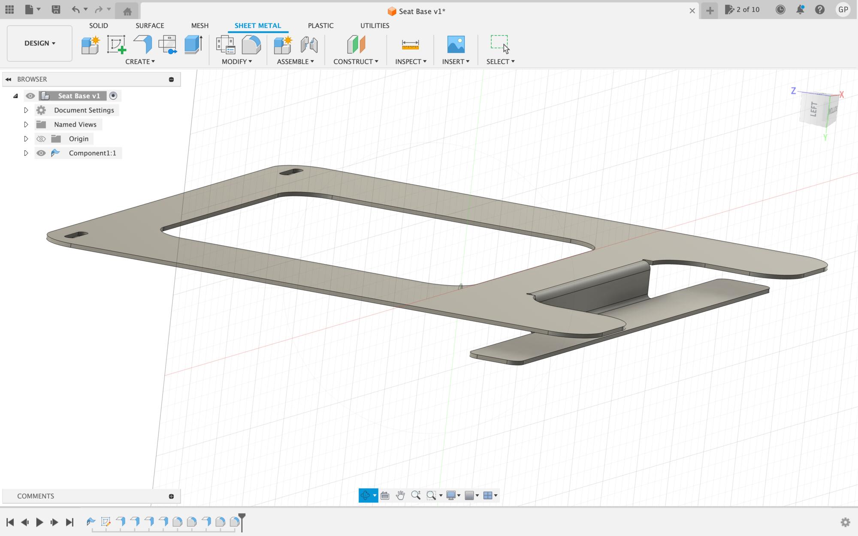Screen dimensions: 858x536
Task: Select the Unfold tool in Modify
Action: [x=251, y=45]
